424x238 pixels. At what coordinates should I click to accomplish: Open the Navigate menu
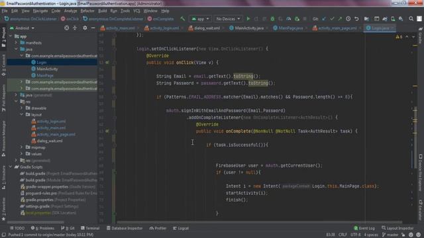40,11
